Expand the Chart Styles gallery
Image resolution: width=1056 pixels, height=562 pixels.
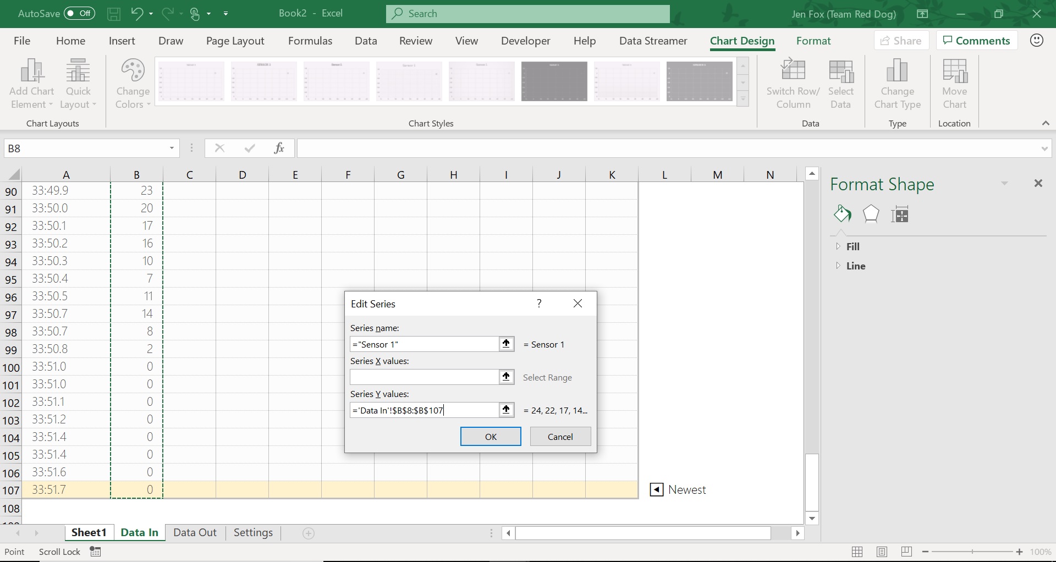click(743, 100)
